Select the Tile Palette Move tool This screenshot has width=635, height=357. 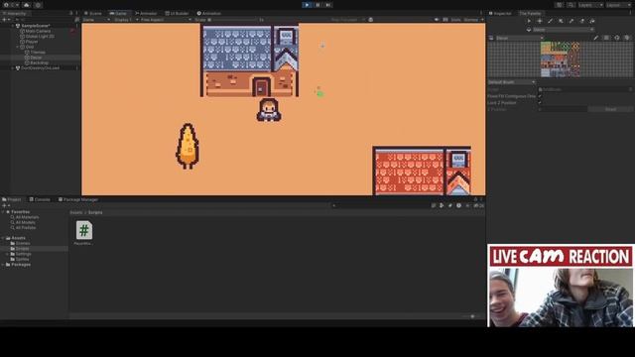(540, 21)
